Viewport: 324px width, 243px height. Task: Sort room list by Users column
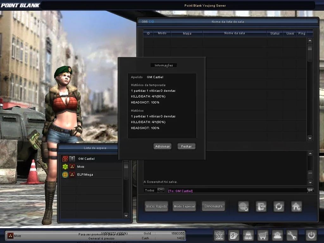[x=290, y=33]
